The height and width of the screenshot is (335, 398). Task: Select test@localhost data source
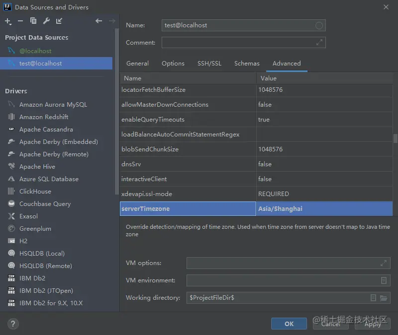click(56, 64)
